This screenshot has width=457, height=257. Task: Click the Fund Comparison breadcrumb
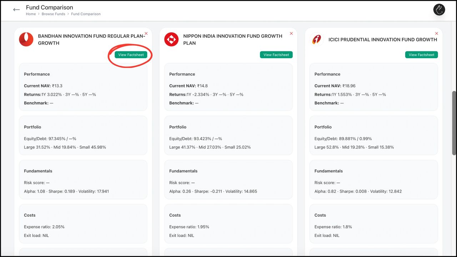pyautogui.click(x=86, y=14)
